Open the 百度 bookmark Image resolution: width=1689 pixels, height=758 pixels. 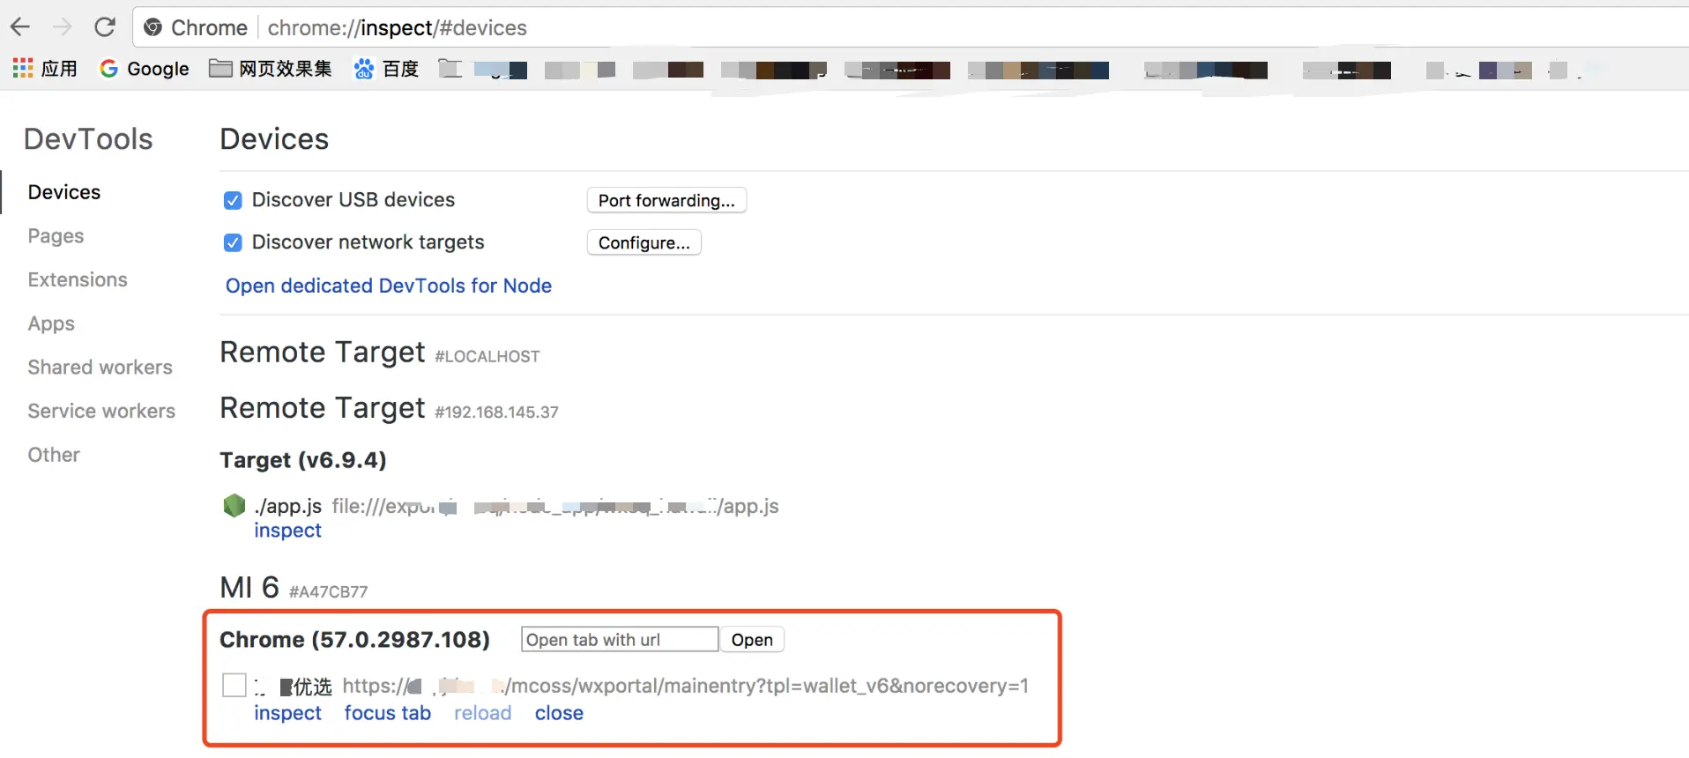pyautogui.click(x=386, y=69)
